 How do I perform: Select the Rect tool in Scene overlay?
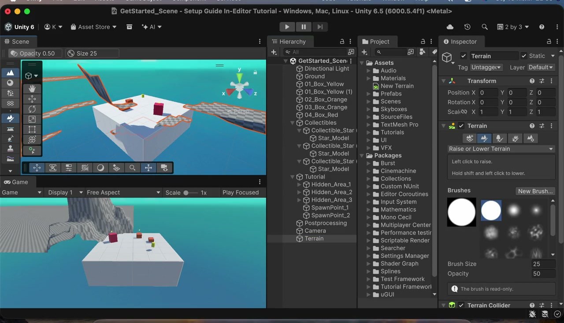coord(32,129)
